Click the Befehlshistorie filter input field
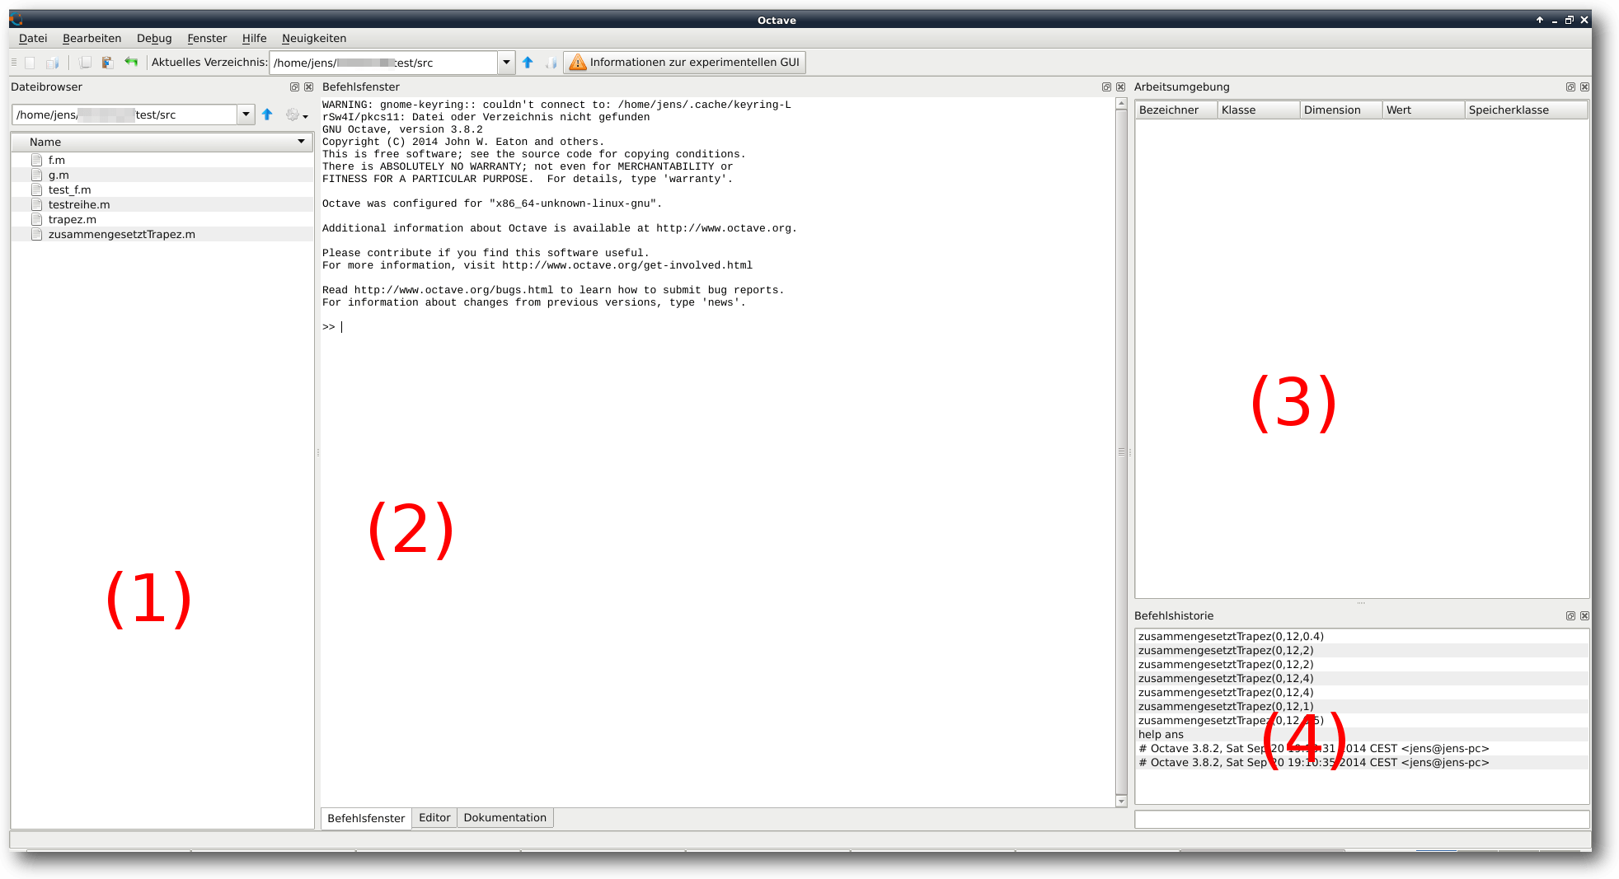 (x=1362, y=819)
